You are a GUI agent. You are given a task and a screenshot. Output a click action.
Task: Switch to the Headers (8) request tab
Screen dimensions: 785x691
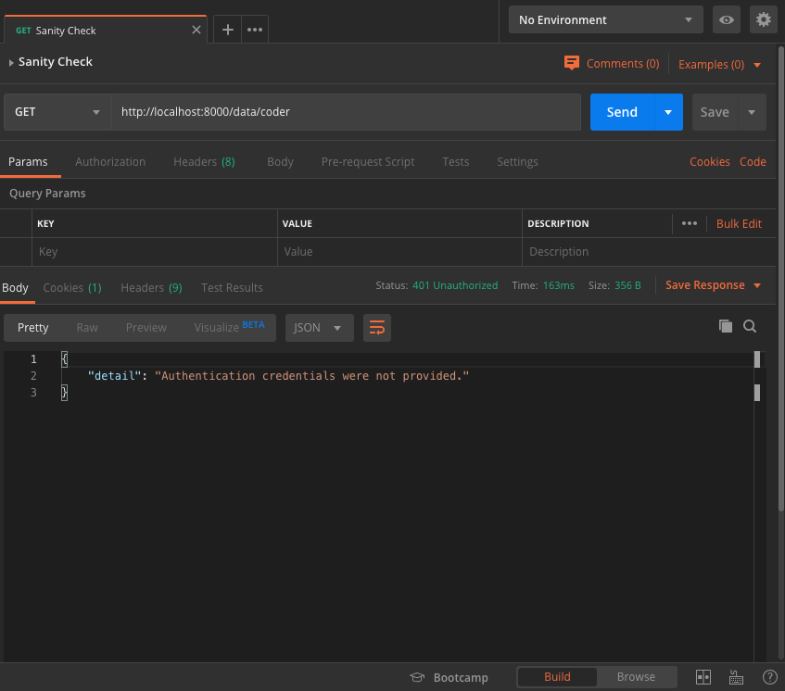[204, 161]
